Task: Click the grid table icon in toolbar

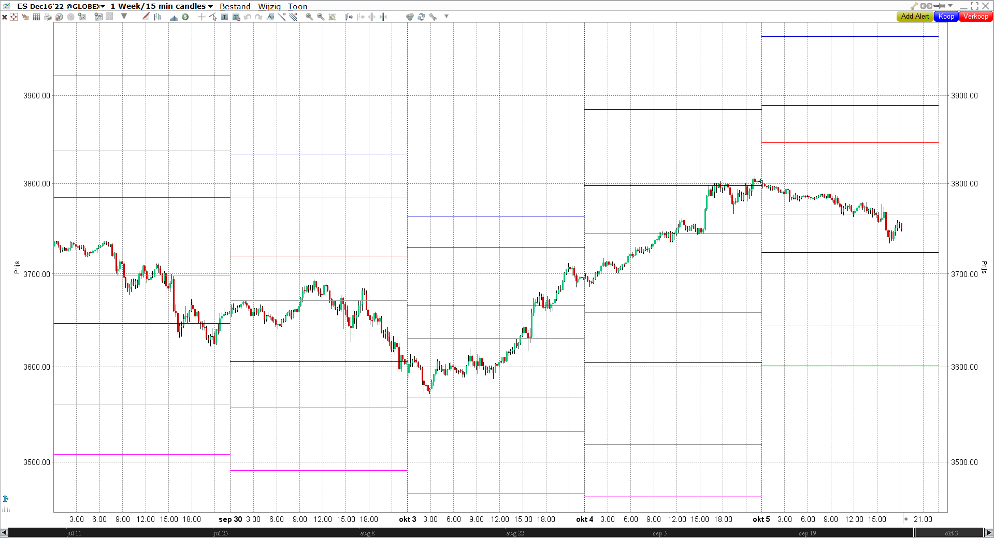Action: (x=36, y=17)
